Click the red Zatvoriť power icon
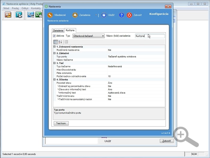 click(129, 15)
